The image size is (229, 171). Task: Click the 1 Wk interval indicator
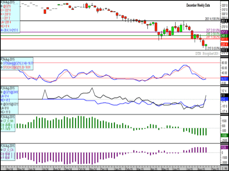point(225,169)
